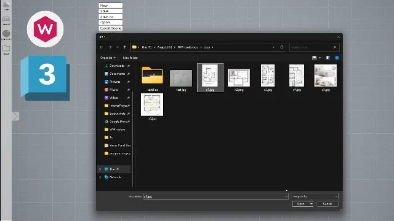Click Project (D:) in the address breadcrumb
394x221 pixels.
(164, 47)
